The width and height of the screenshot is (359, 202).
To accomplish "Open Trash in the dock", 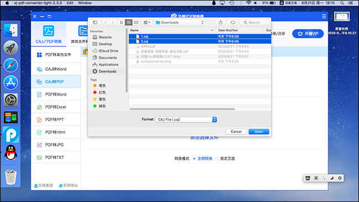I will coord(10,177).
